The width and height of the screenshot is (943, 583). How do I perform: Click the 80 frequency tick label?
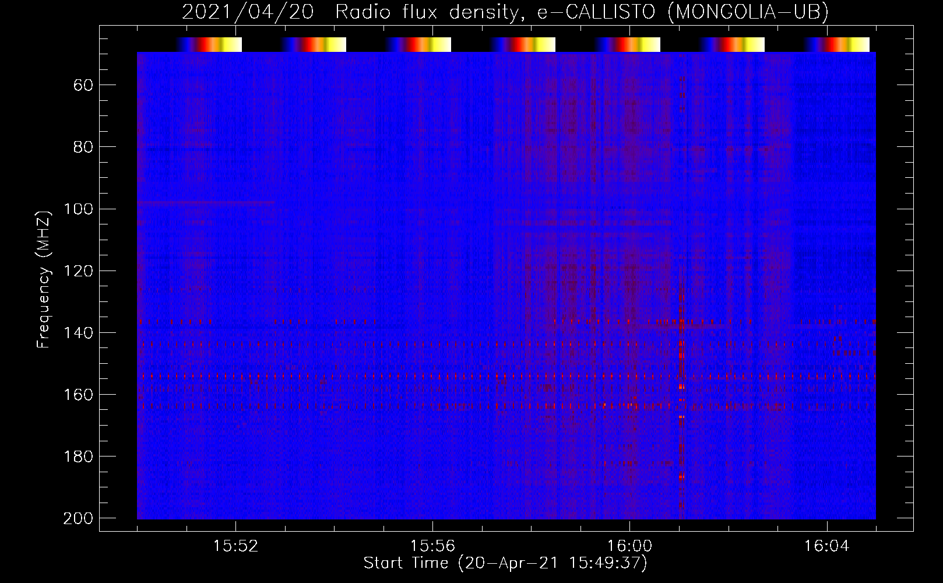point(83,147)
